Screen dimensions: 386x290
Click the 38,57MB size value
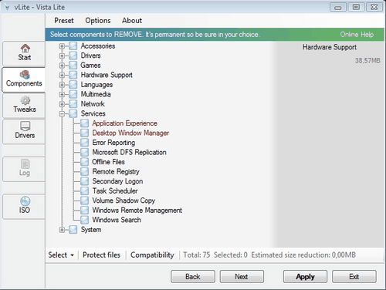(367, 60)
